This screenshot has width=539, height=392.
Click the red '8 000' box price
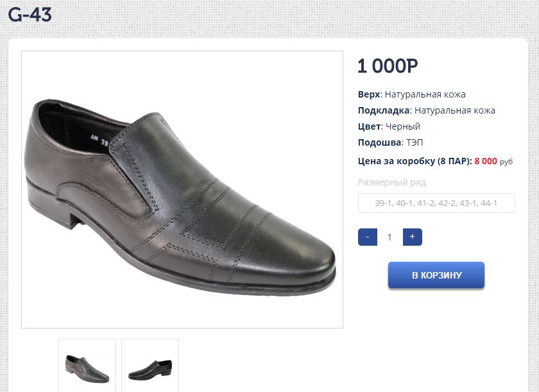pyautogui.click(x=485, y=161)
